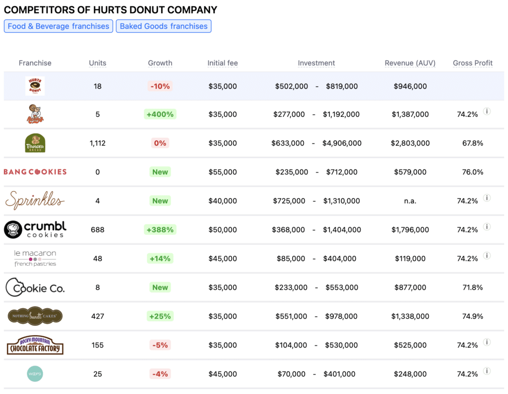Click the -5% growth badge
508x394 pixels.
pyautogui.click(x=160, y=345)
